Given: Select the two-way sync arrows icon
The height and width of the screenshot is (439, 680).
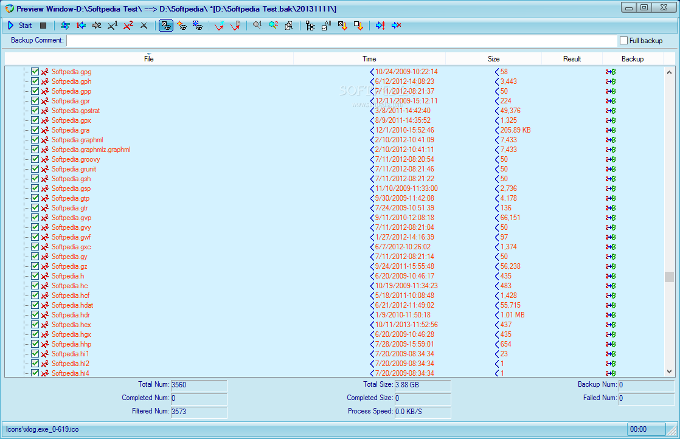Looking at the screenshot, I should click(x=65, y=26).
